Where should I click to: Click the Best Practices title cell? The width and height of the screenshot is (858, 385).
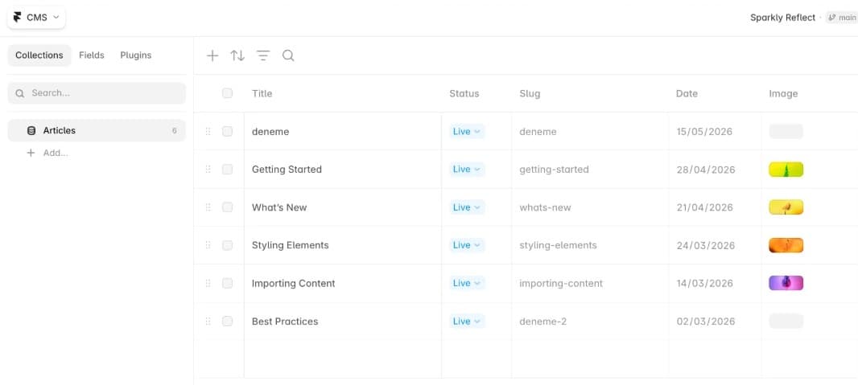[343, 322]
